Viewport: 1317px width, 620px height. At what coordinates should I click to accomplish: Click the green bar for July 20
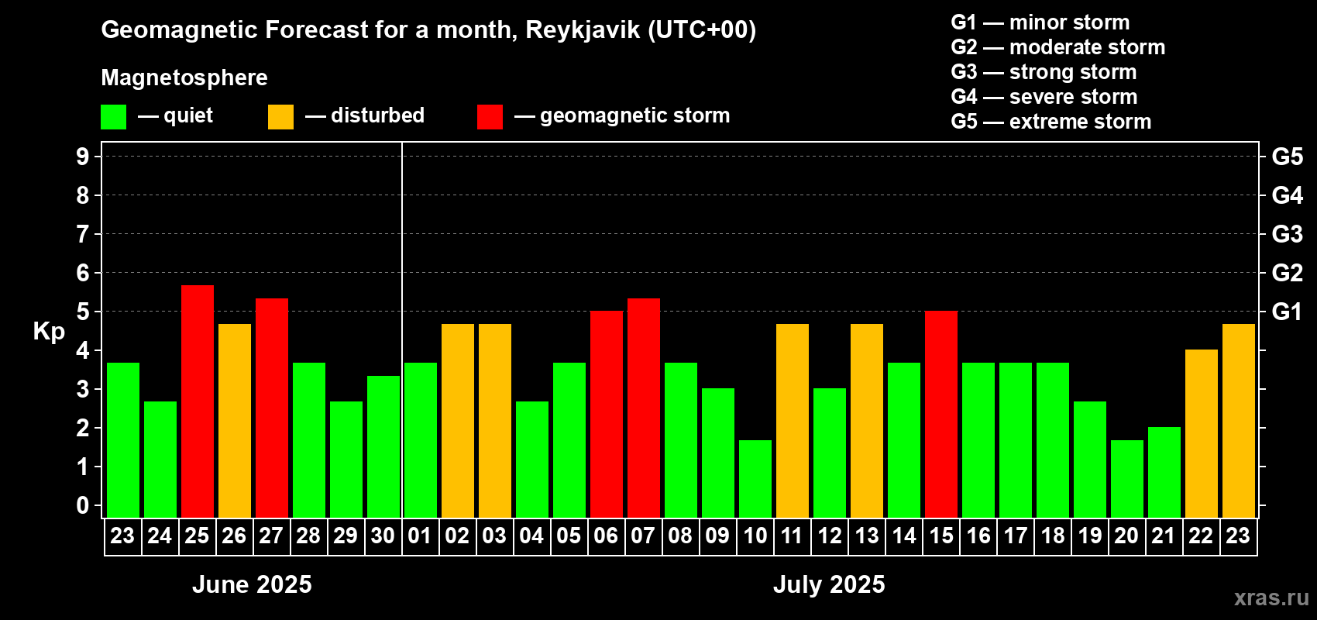click(x=1127, y=479)
